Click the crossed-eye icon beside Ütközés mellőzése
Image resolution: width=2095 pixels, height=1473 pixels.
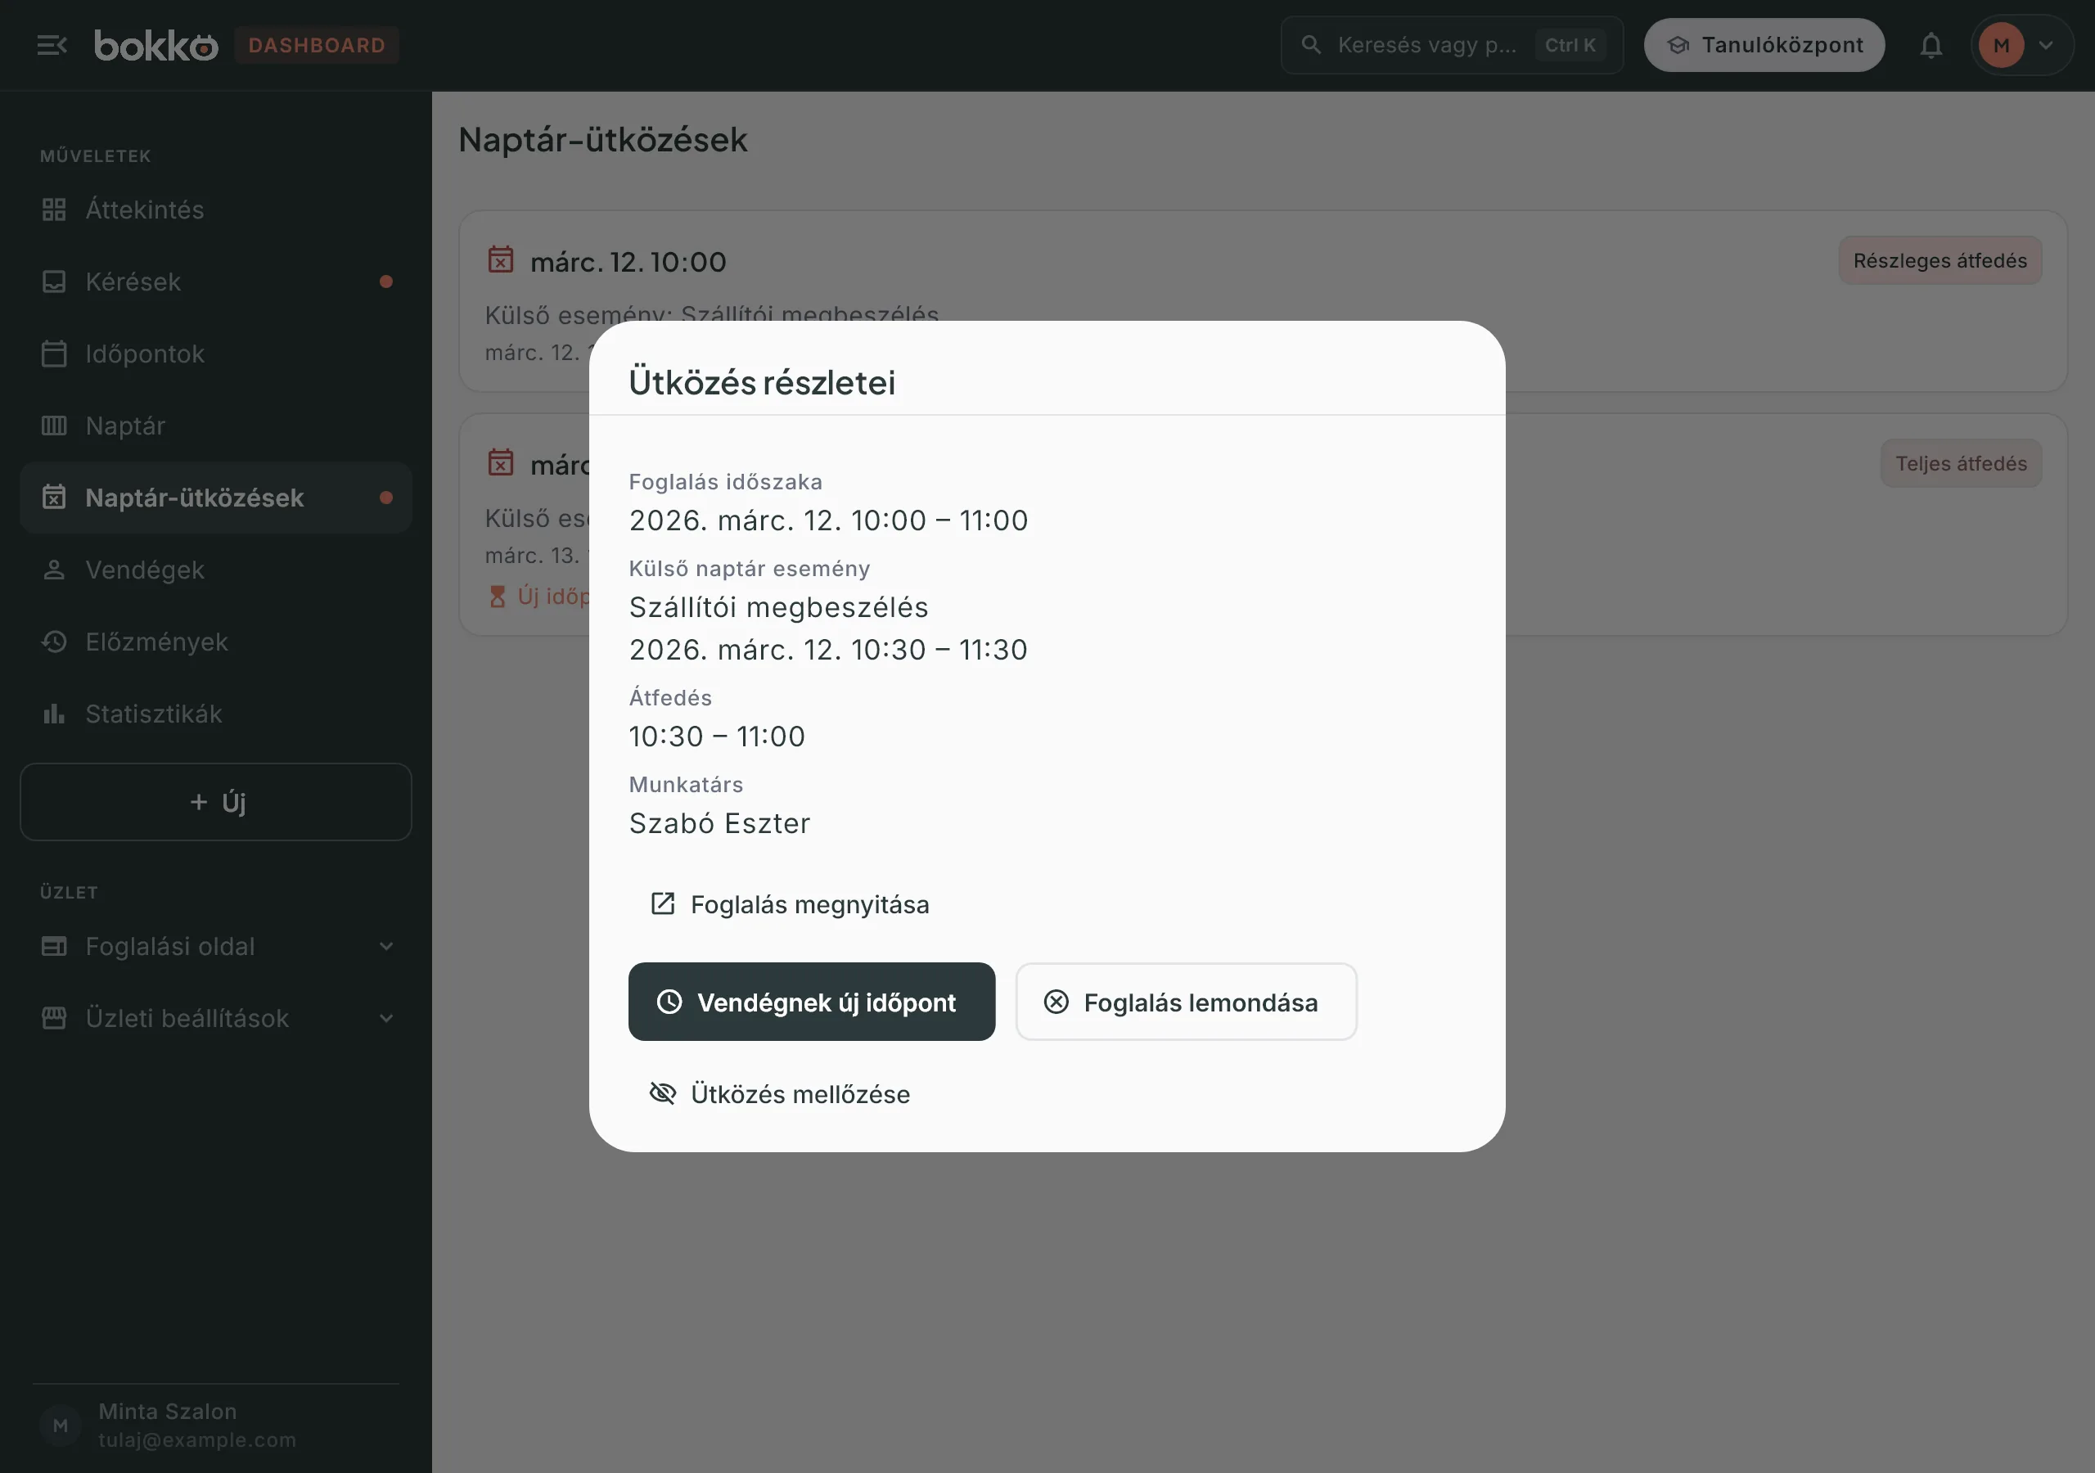(662, 1093)
